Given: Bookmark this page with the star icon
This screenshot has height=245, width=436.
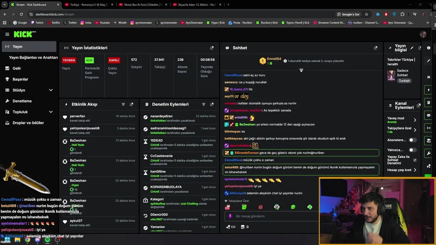Looking at the screenshot, I should [367, 14].
